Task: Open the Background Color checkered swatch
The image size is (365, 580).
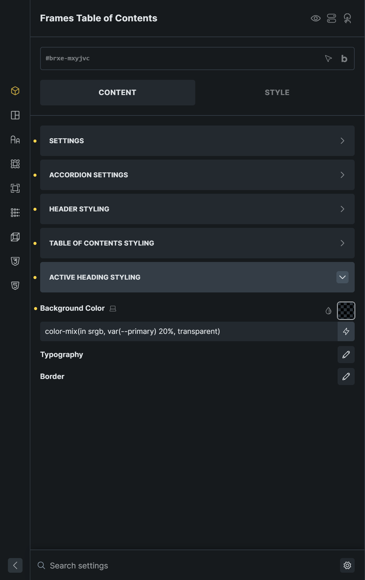Action: coord(346,311)
